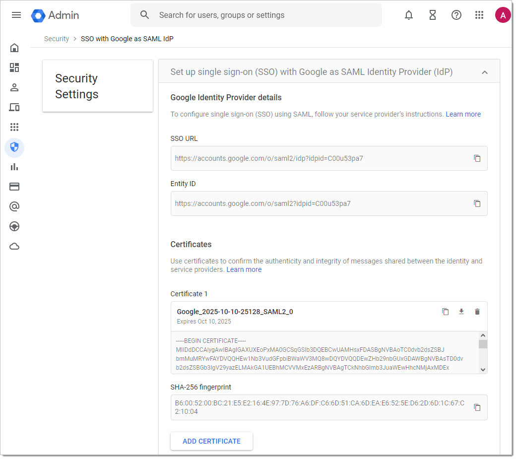
Task: Click the Security Settings card
Action: coord(98,86)
